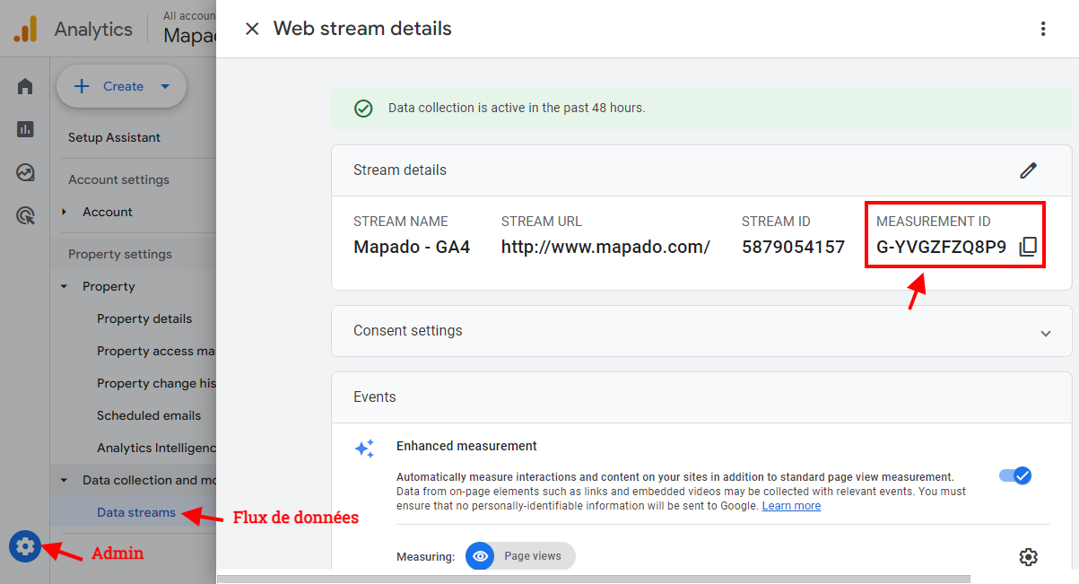Screen dimensions: 1079x584
Task: Close the Web stream details panel
Action: click(252, 29)
